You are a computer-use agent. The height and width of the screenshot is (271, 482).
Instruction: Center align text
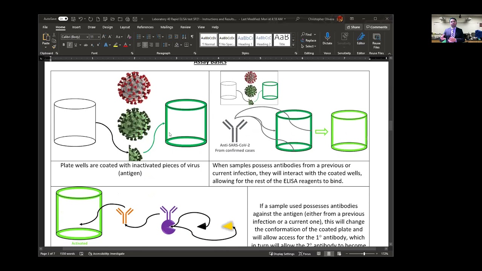click(145, 45)
